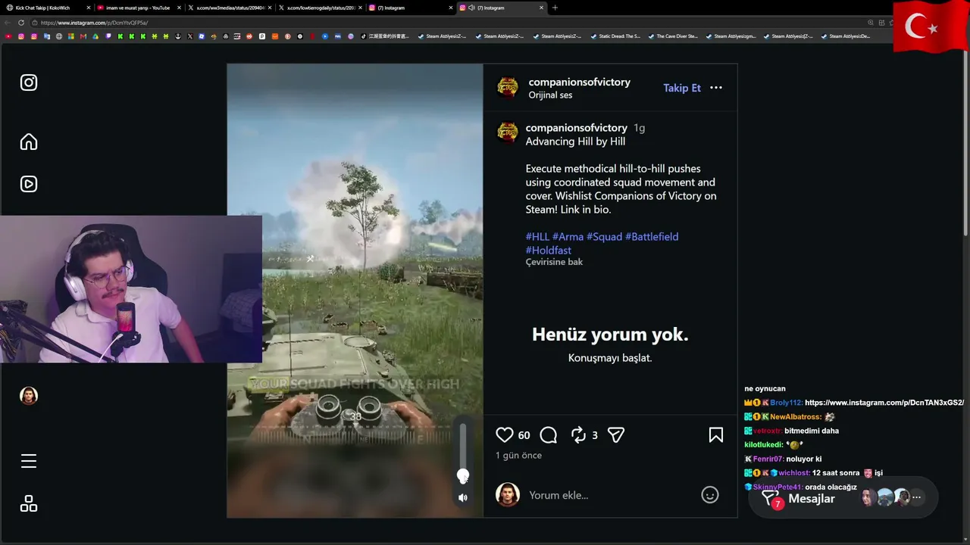Click the browser zoom magnifier icon in address bar
Image resolution: width=970 pixels, height=545 pixels.
(871, 23)
